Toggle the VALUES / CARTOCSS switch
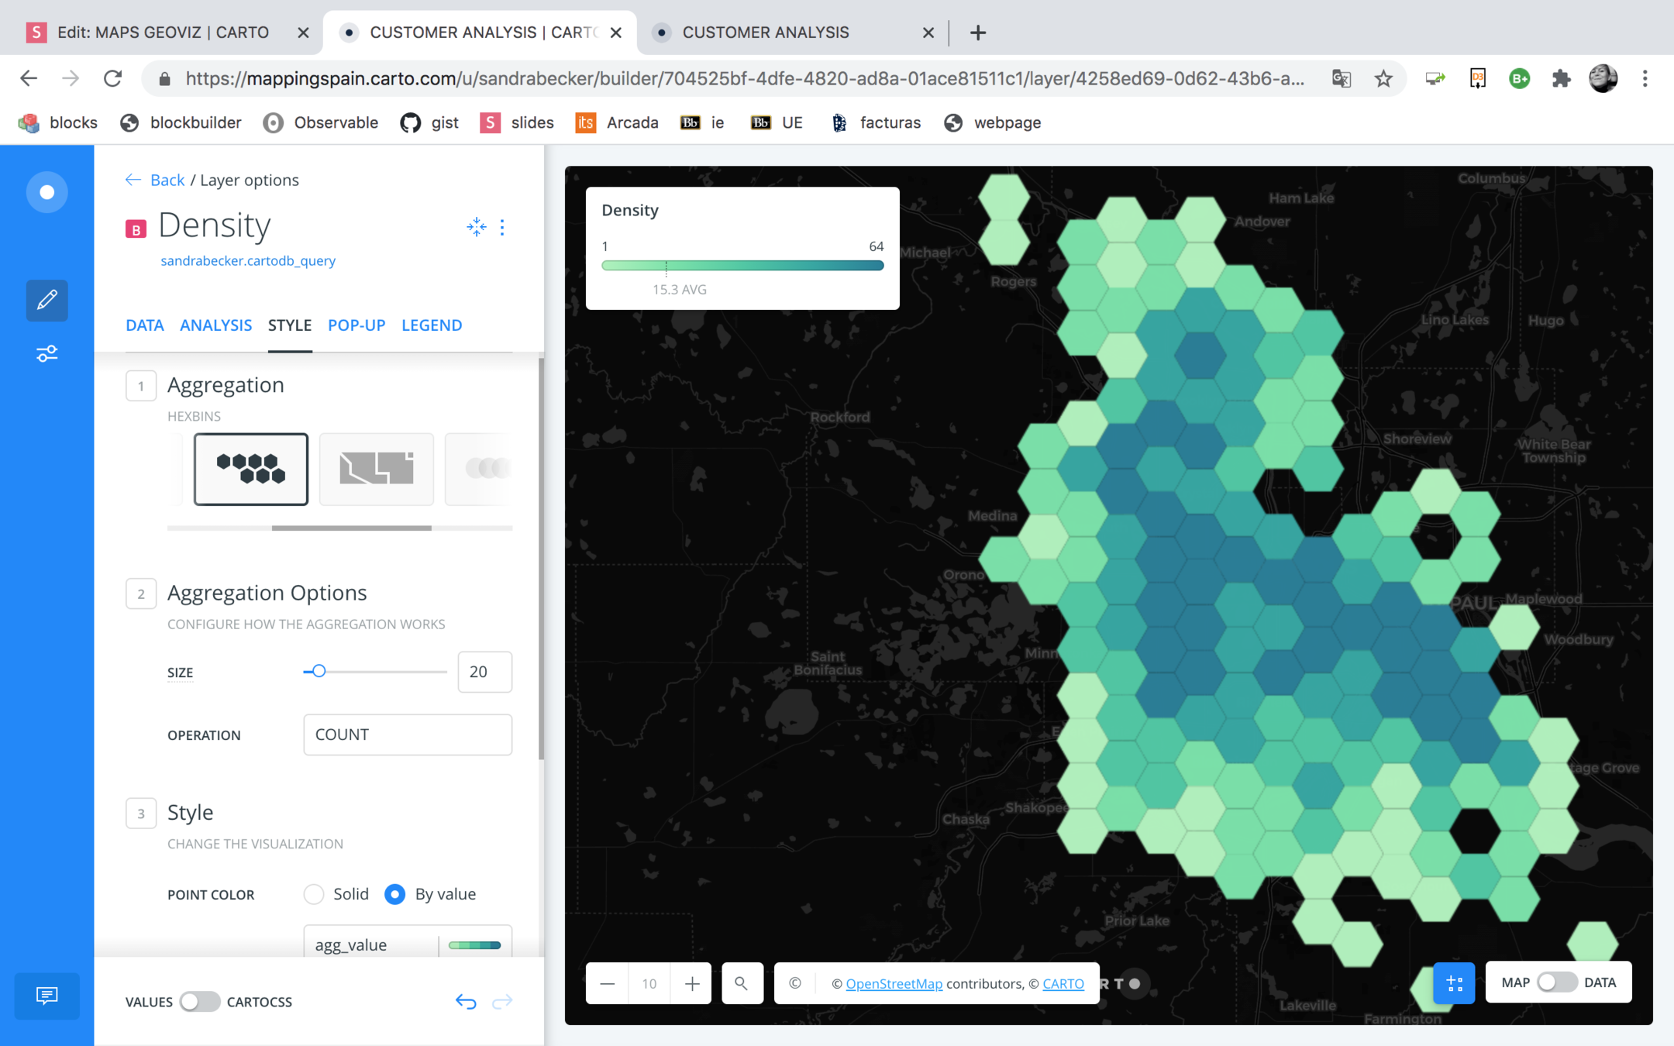1674x1046 pixels. point(199,1002)
